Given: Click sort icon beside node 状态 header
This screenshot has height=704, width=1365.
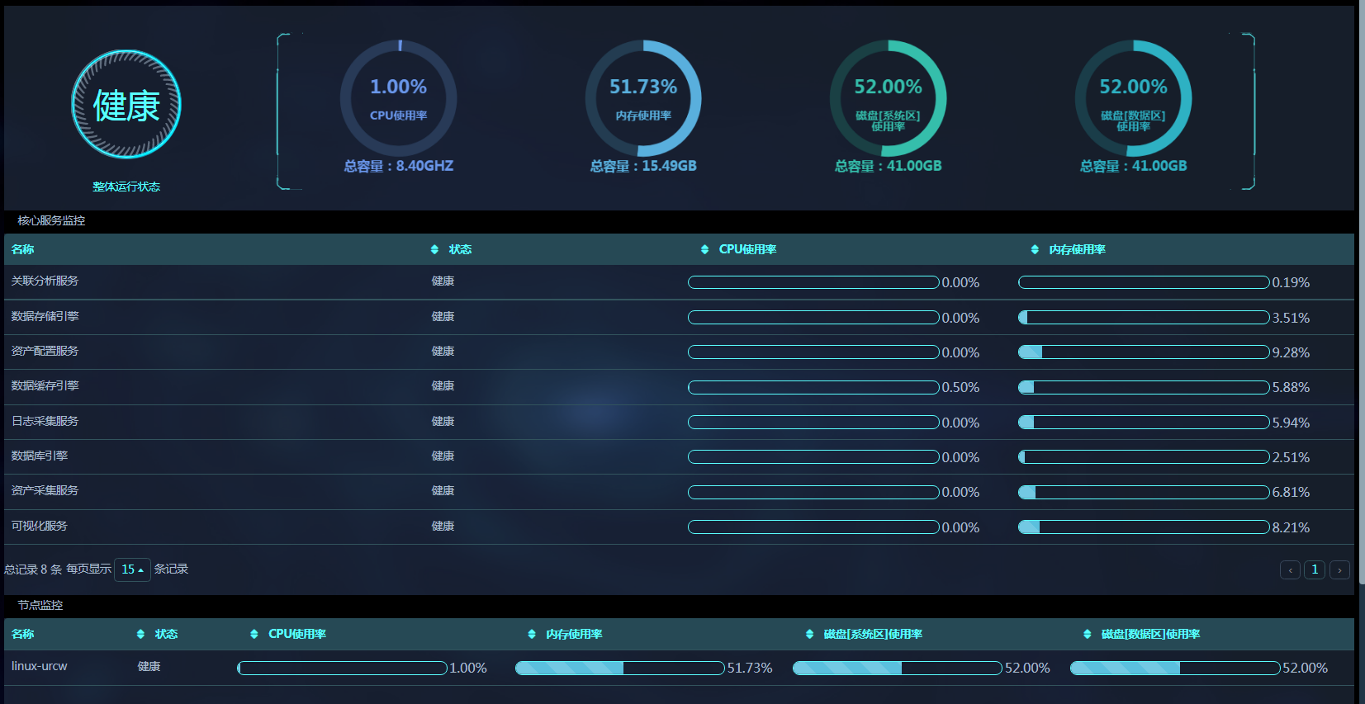Looking at the screenshot, I should (x=140, y=634).
